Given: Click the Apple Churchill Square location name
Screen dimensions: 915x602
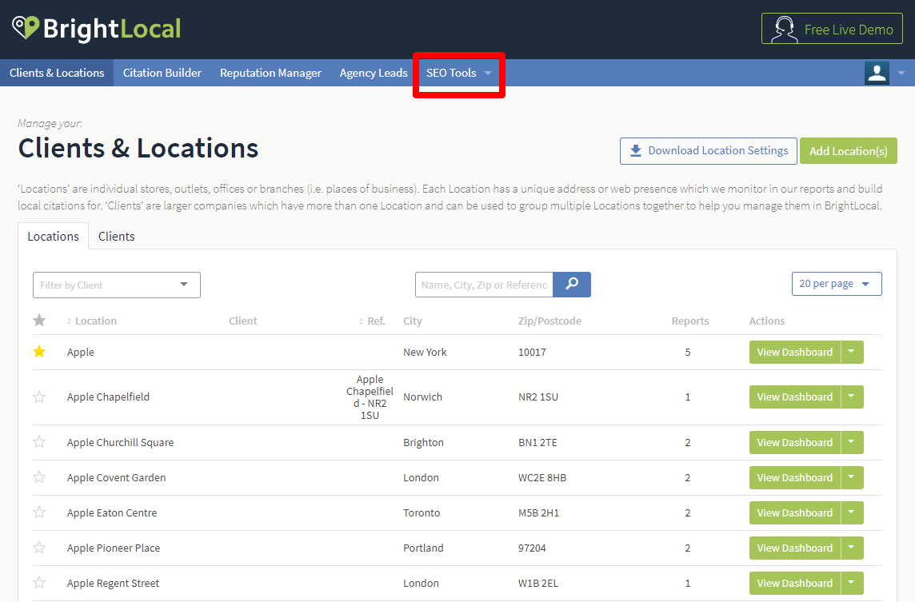Looking at the screenshot, I should click(x=120, y=442).
